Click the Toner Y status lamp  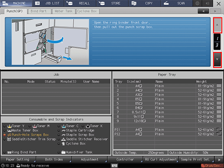[5, 126]
